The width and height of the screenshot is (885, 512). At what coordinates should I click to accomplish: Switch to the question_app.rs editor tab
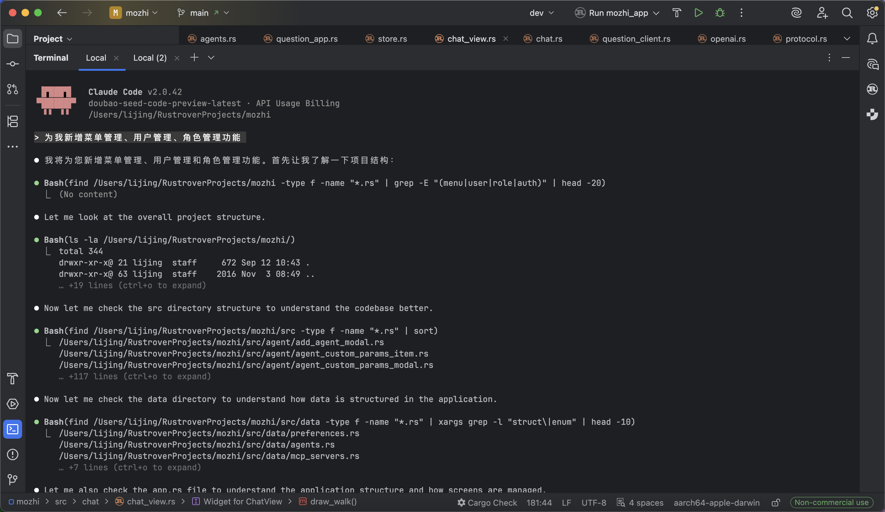click(306, 39)
